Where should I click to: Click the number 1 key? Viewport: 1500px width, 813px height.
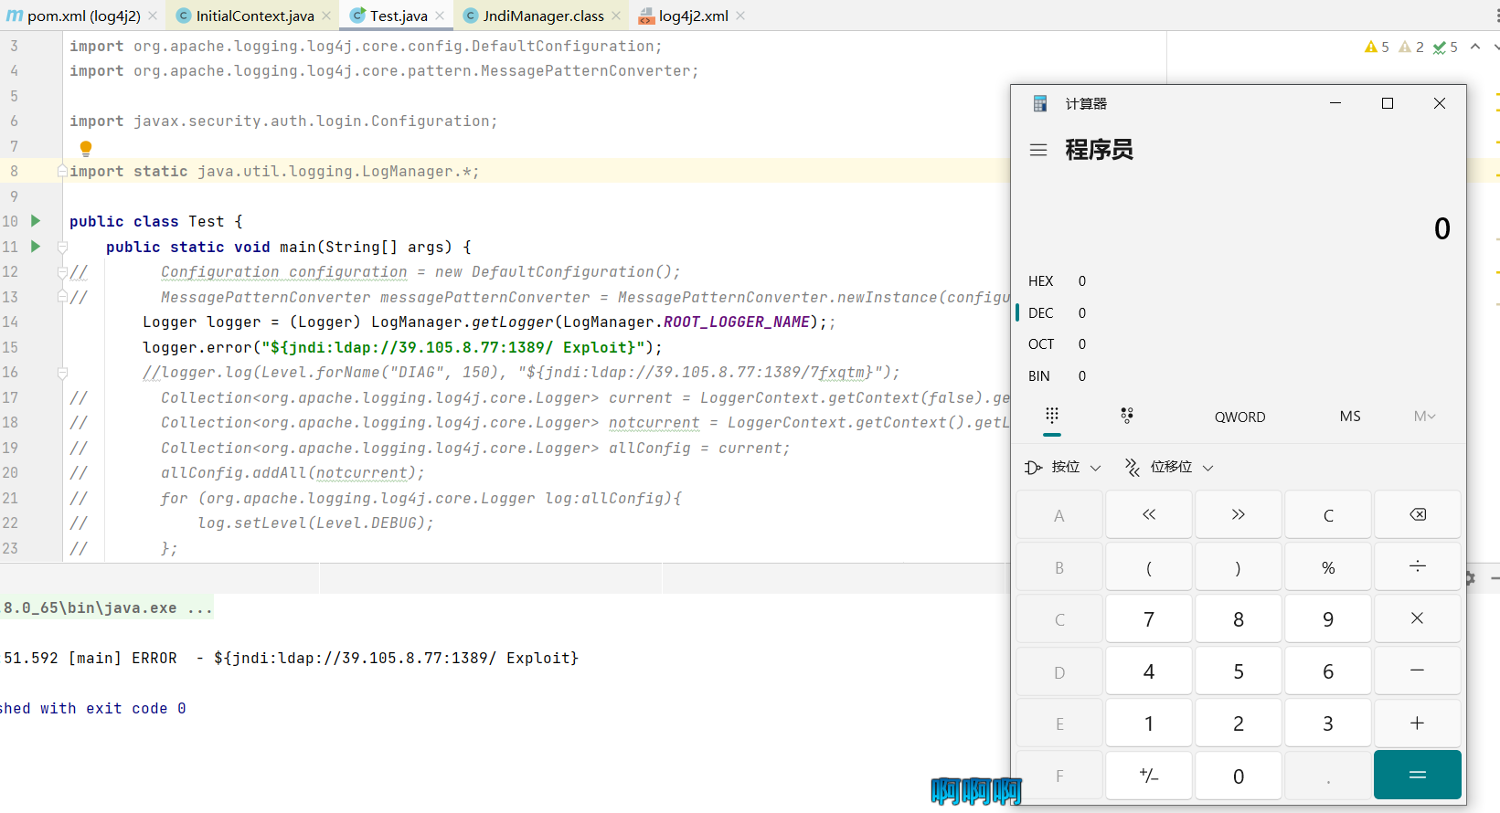tap(1149, 723)
